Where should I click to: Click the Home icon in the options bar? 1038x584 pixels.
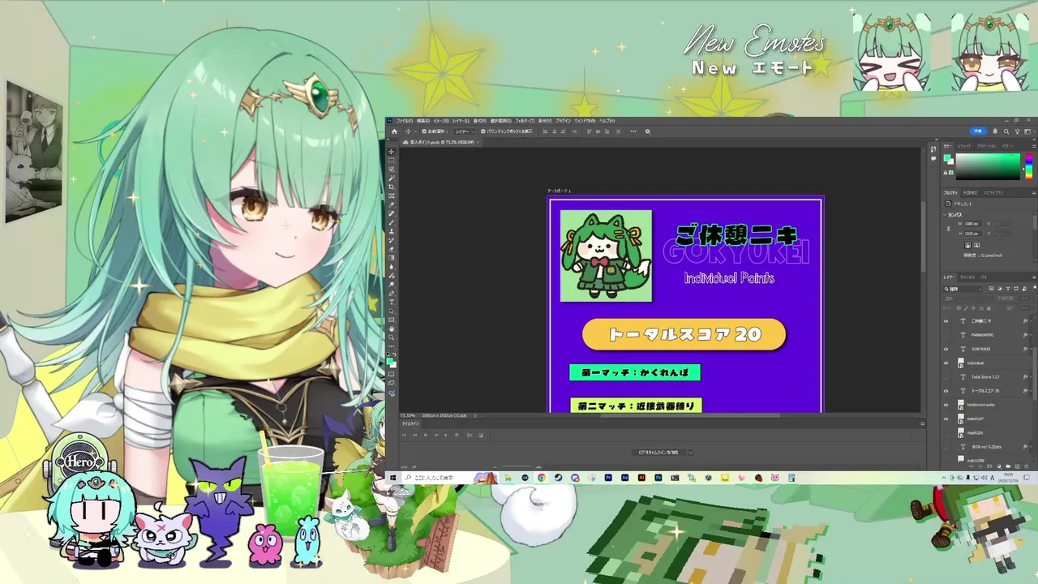click(394, 131)
